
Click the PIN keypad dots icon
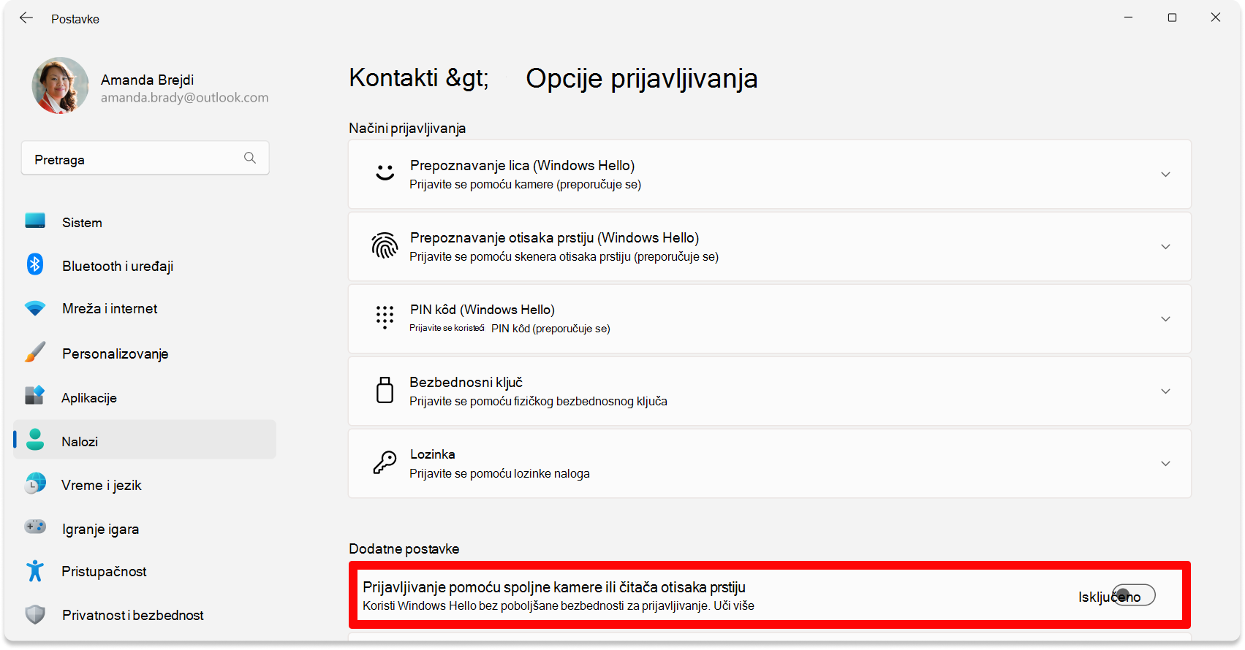385,318
